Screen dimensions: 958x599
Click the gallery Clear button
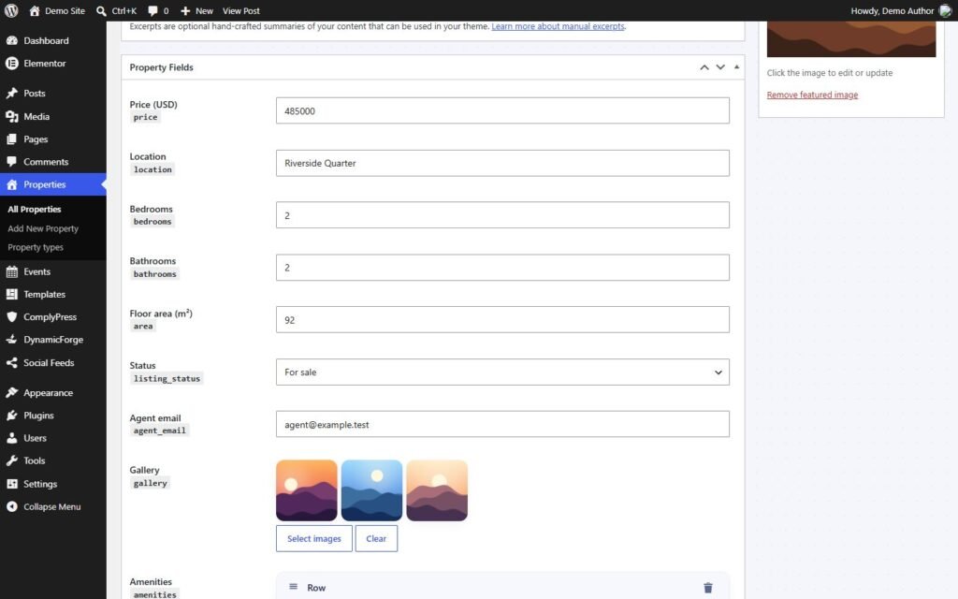click(x=376, y=538)
